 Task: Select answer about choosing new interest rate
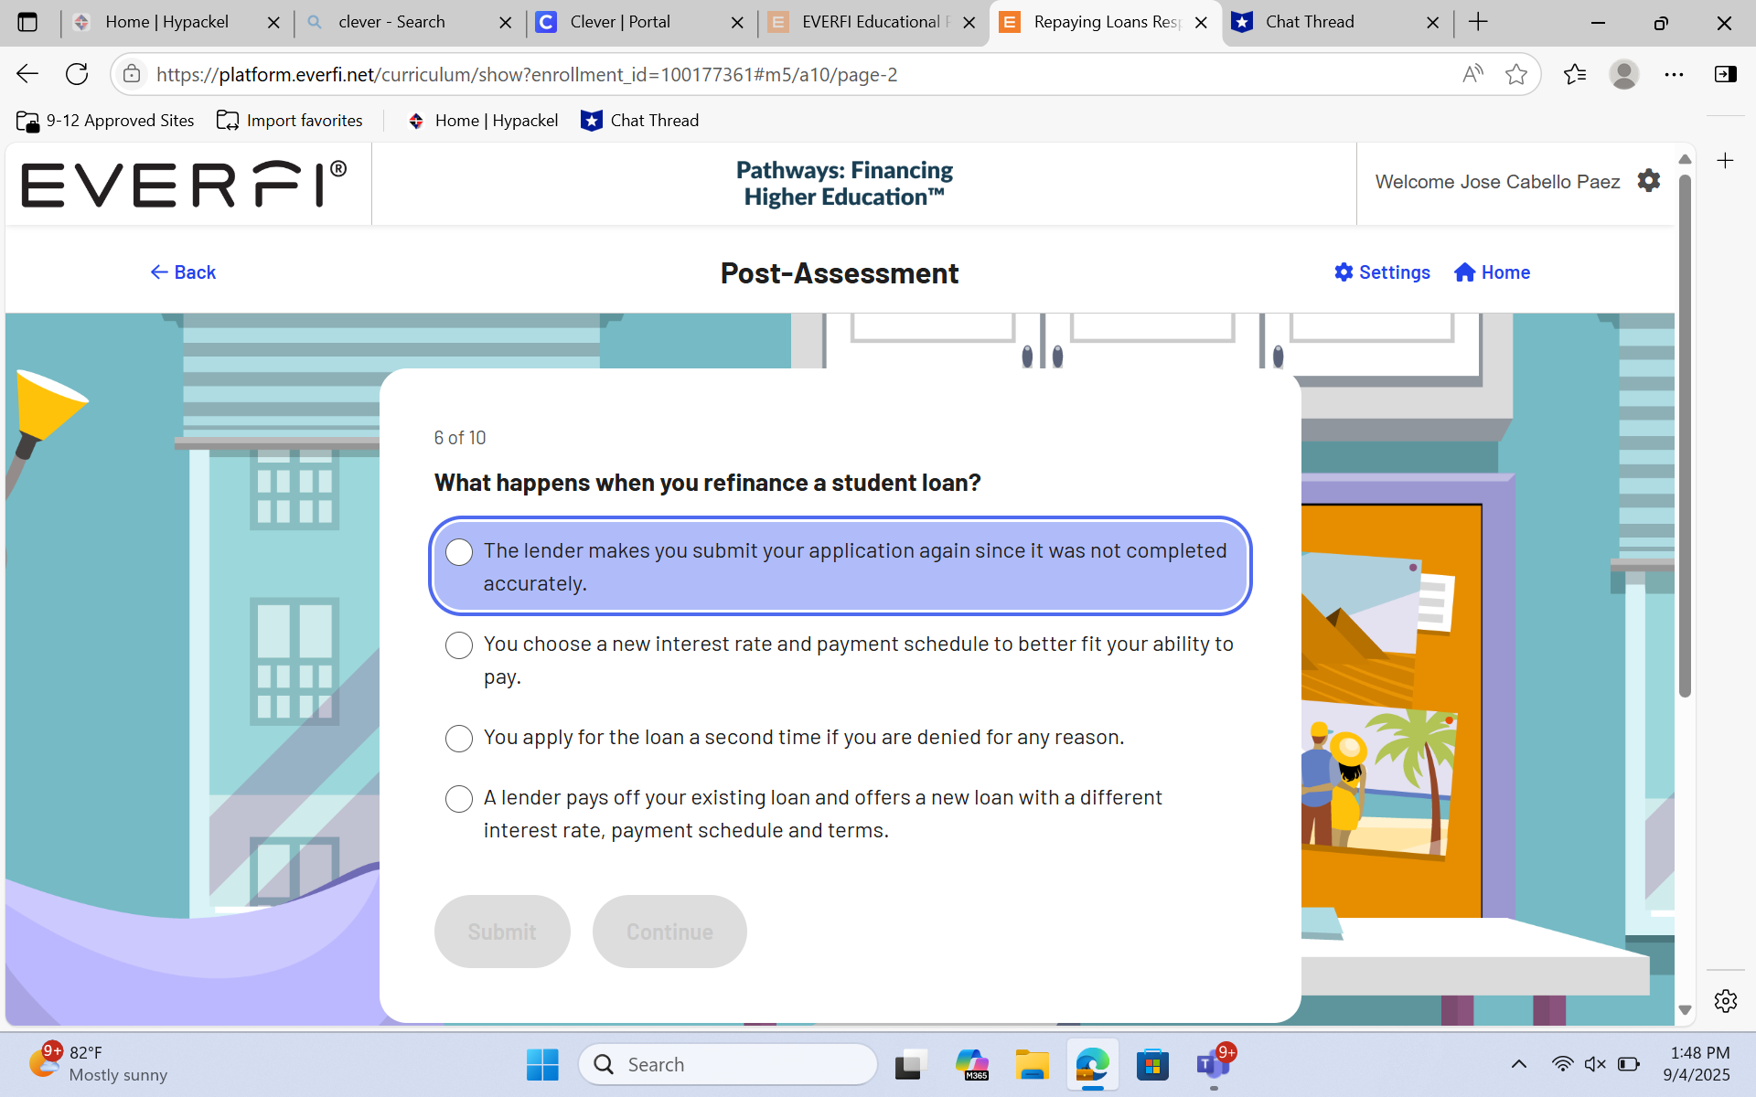click(459, 645)
